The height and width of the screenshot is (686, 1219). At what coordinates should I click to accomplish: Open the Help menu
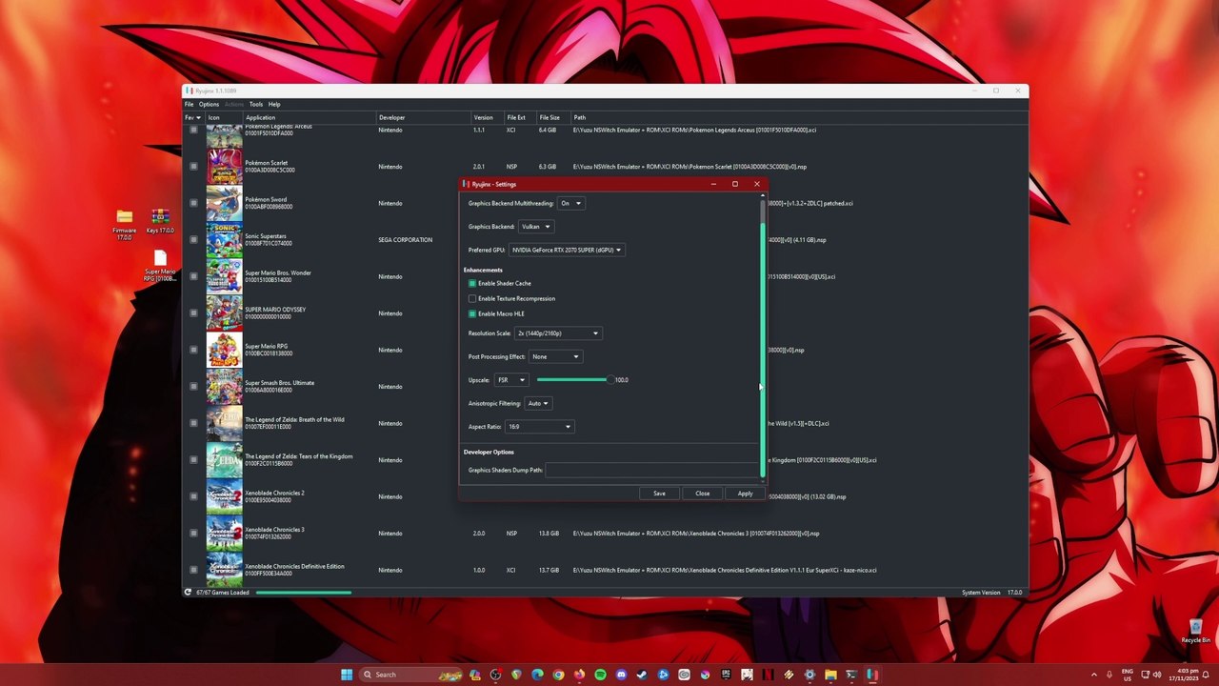(274, 104)
